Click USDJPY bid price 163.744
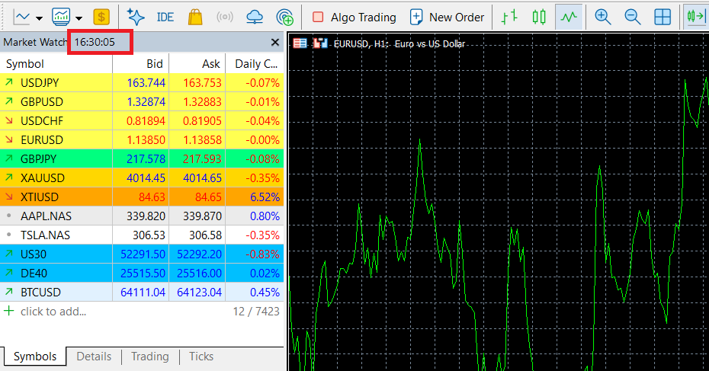This screenshot has width=709, height=371. [146, 83]
